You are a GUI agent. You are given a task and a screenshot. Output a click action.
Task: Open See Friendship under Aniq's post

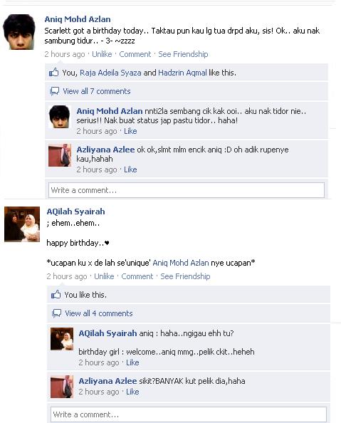[x=183, y=54]
